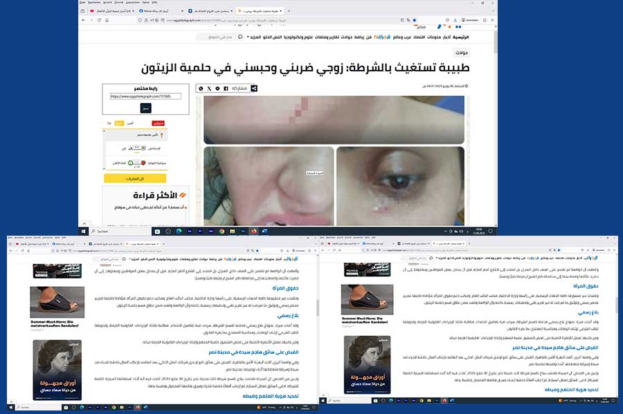Click first most-read article link in top window
Image resolution: width=623 pixels, height=414 pixels.
coord(148,207)
